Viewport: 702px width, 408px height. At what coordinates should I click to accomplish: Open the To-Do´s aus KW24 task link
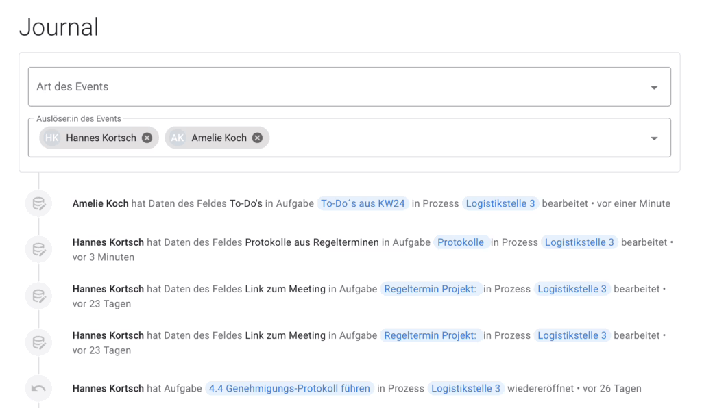click(x=363, y=204)
